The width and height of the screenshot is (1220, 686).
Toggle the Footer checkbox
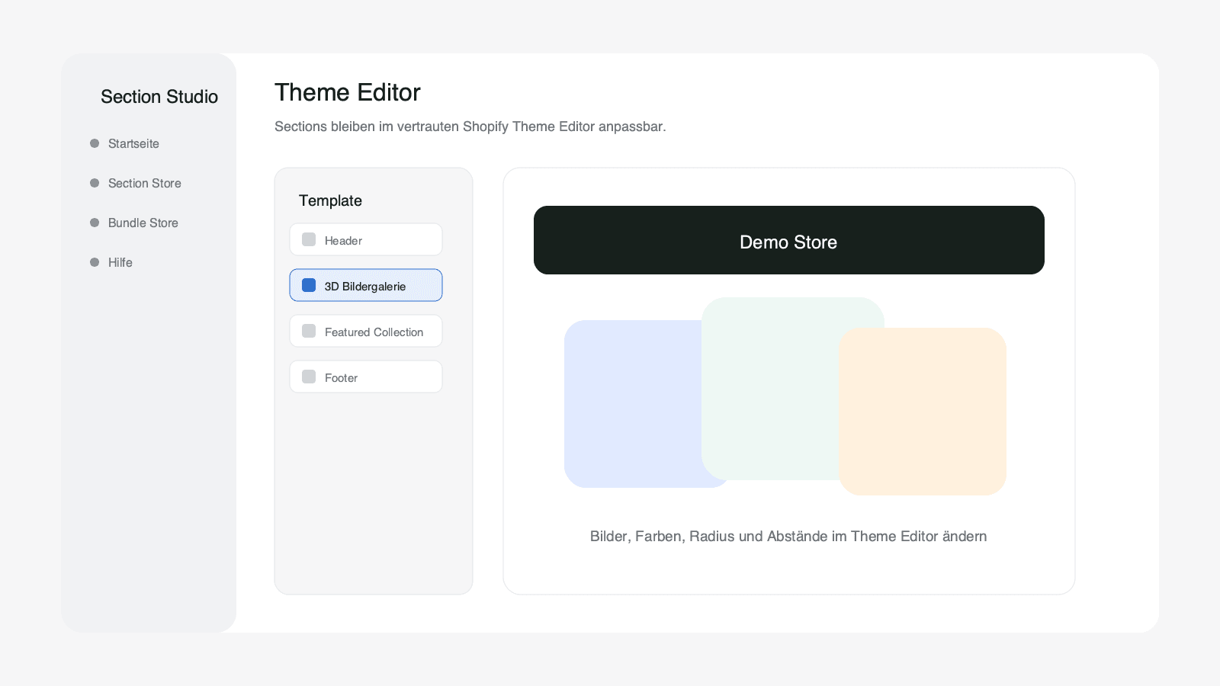coord(309,377)
